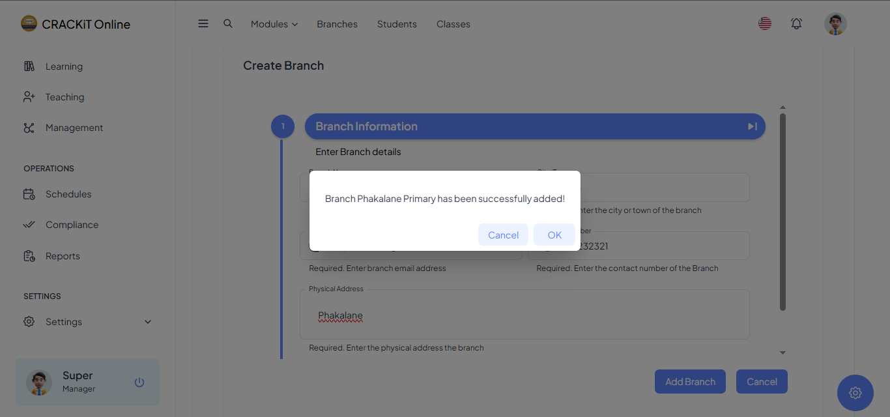Click the skip-next icon on Branch Information
Screen dimensions: 890x417
click(752, 126)
